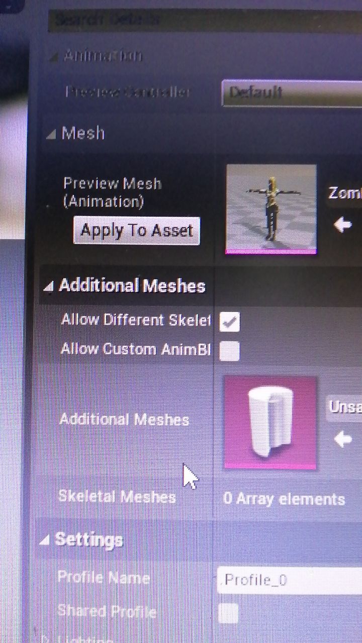The image size is (362, 643).
Task: Click the Apply To Asset button
Action: coord(136,231)
